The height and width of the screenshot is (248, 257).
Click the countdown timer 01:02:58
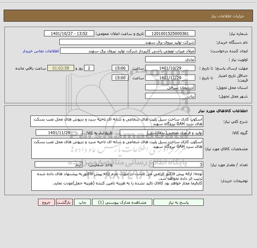click(x=61, y=68)
